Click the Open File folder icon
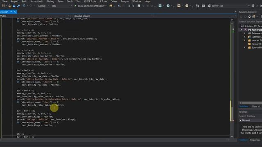 10,6
